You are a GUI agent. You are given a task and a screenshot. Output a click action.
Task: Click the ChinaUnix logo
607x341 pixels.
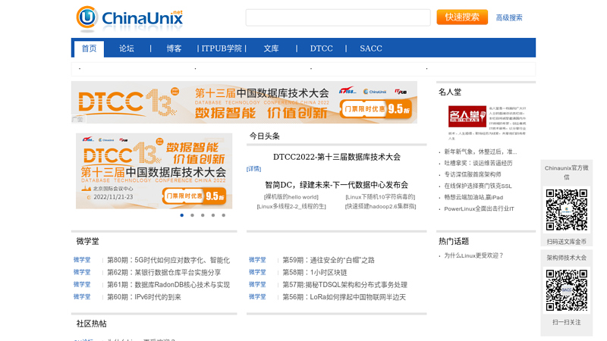point(130,18)
